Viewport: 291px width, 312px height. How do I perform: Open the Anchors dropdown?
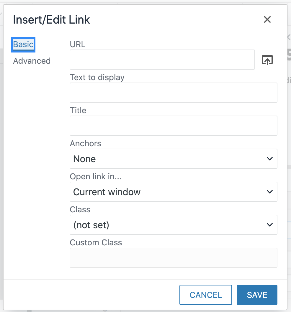(x=173, y=159)
